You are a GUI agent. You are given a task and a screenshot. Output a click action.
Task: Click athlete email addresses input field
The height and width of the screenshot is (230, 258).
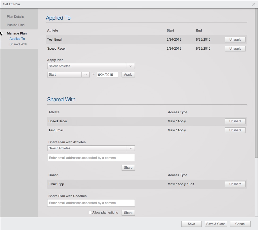91,158
